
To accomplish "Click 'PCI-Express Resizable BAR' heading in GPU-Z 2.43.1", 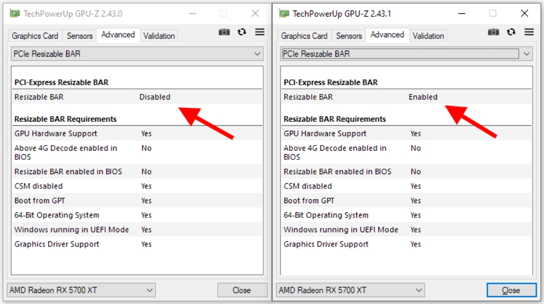I will (x=330, y=82).
